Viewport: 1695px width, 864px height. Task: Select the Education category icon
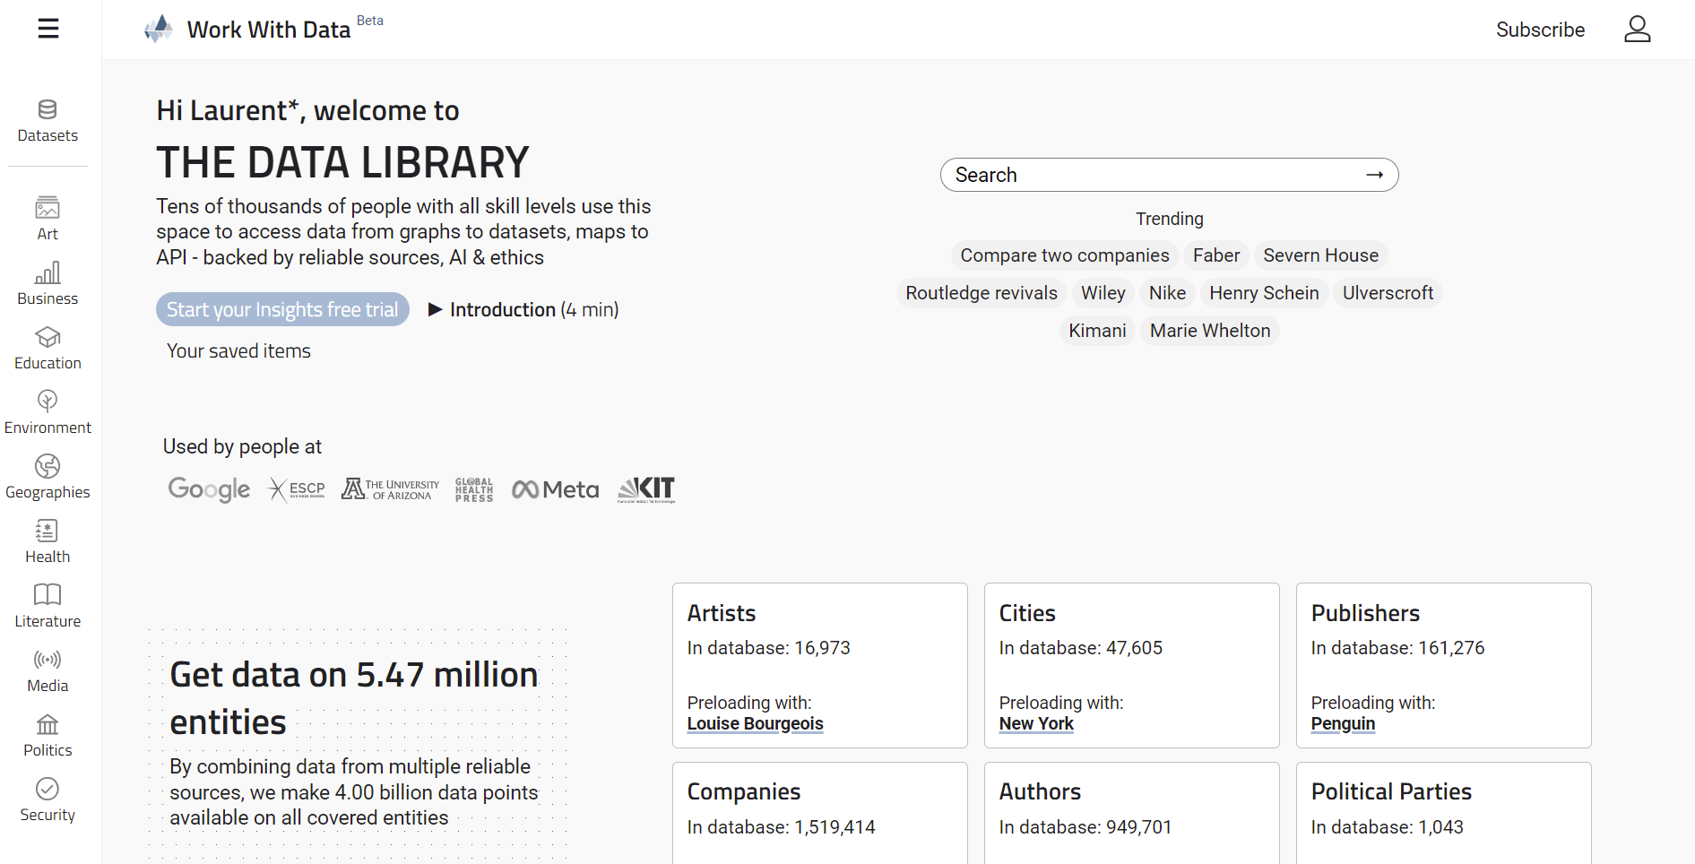tap(48, 337)
